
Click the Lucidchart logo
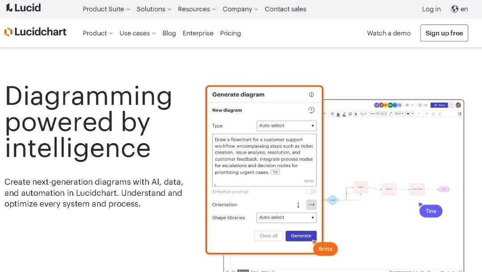35,32
